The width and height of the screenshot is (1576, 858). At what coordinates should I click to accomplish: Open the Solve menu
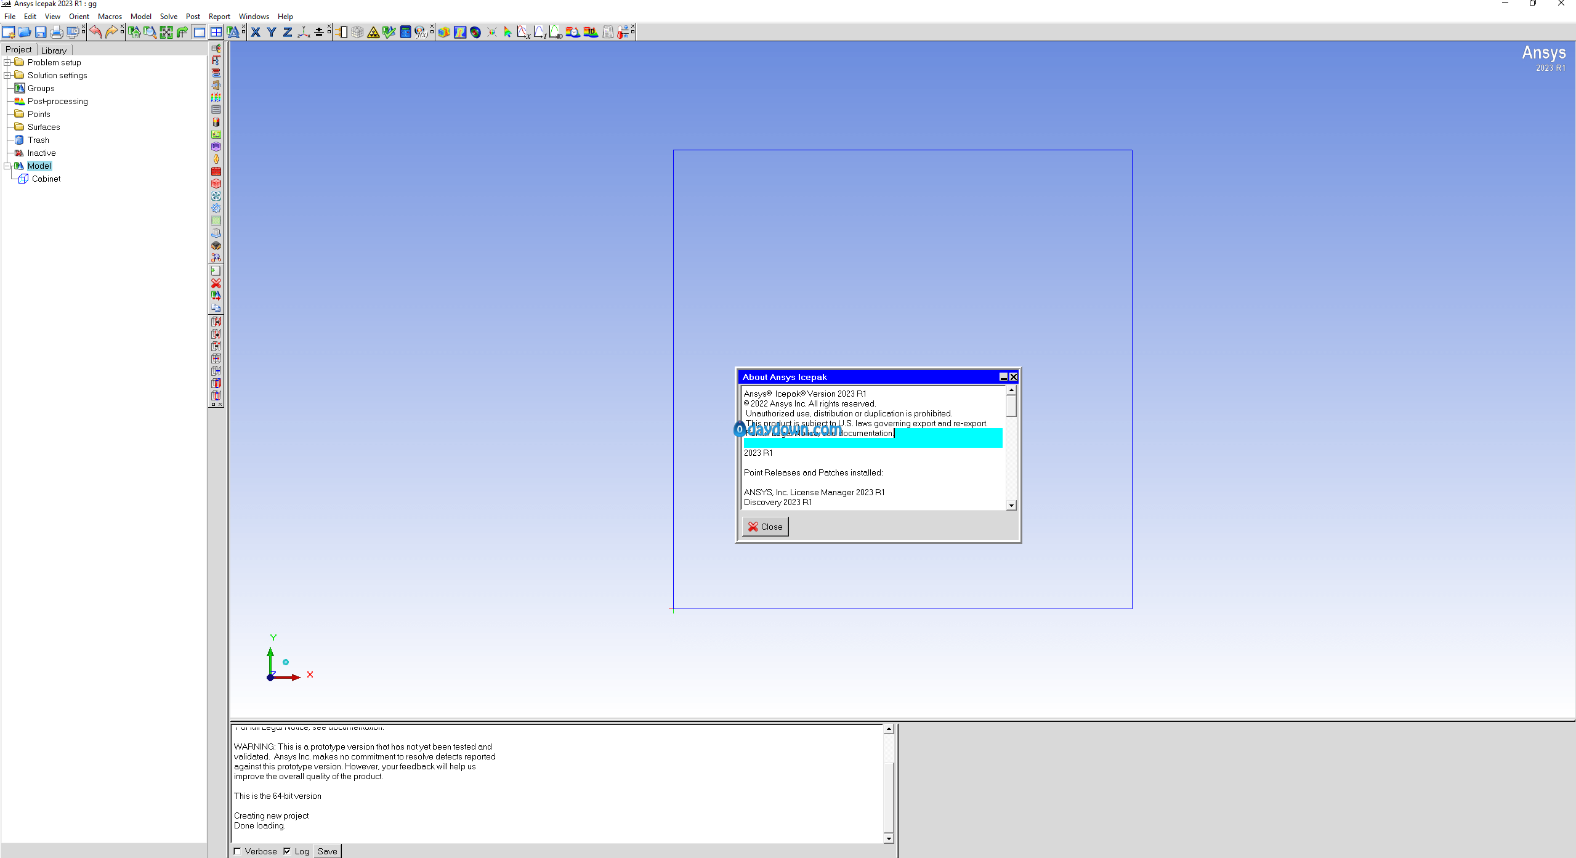168,17
